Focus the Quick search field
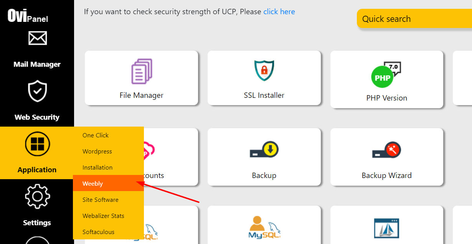The height and width of the screenshot is (244, 472). 414,19
